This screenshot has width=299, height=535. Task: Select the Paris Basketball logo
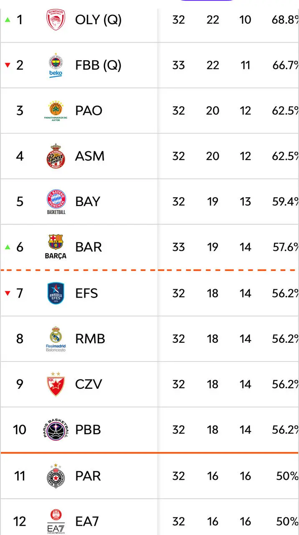pos(56,430)
